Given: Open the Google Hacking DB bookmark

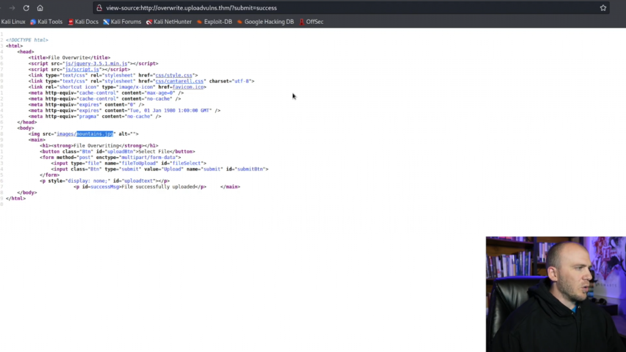Looking at the screenshot, I should coord(265,22).
